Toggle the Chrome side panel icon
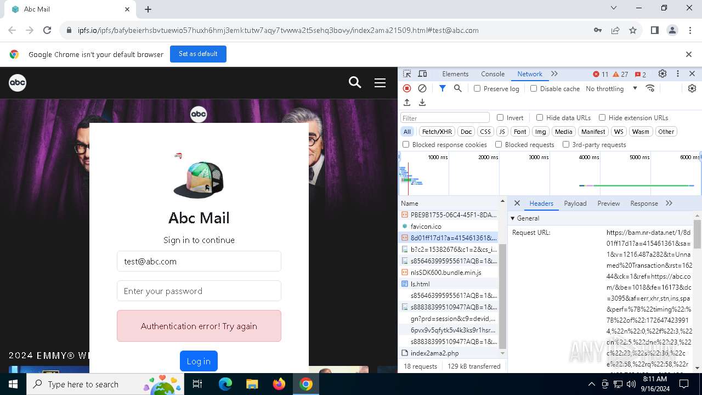This screenshot has width=702, height=395. pyautogui.click(x=654, y=30)
